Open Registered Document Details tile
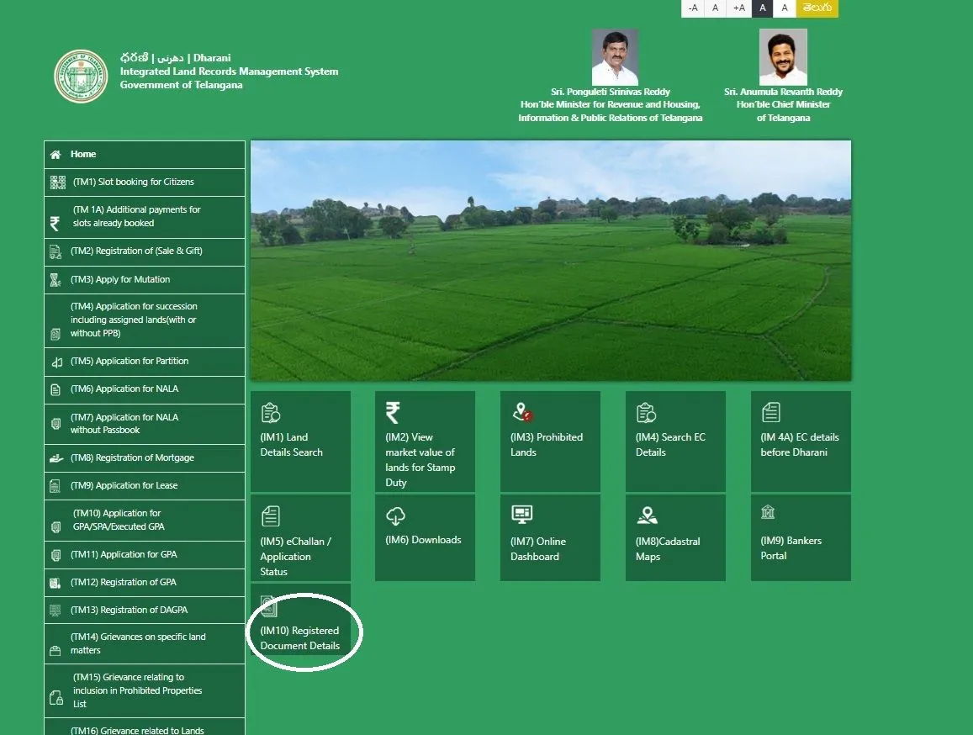The image size is (973, 735). click(300, 627)
